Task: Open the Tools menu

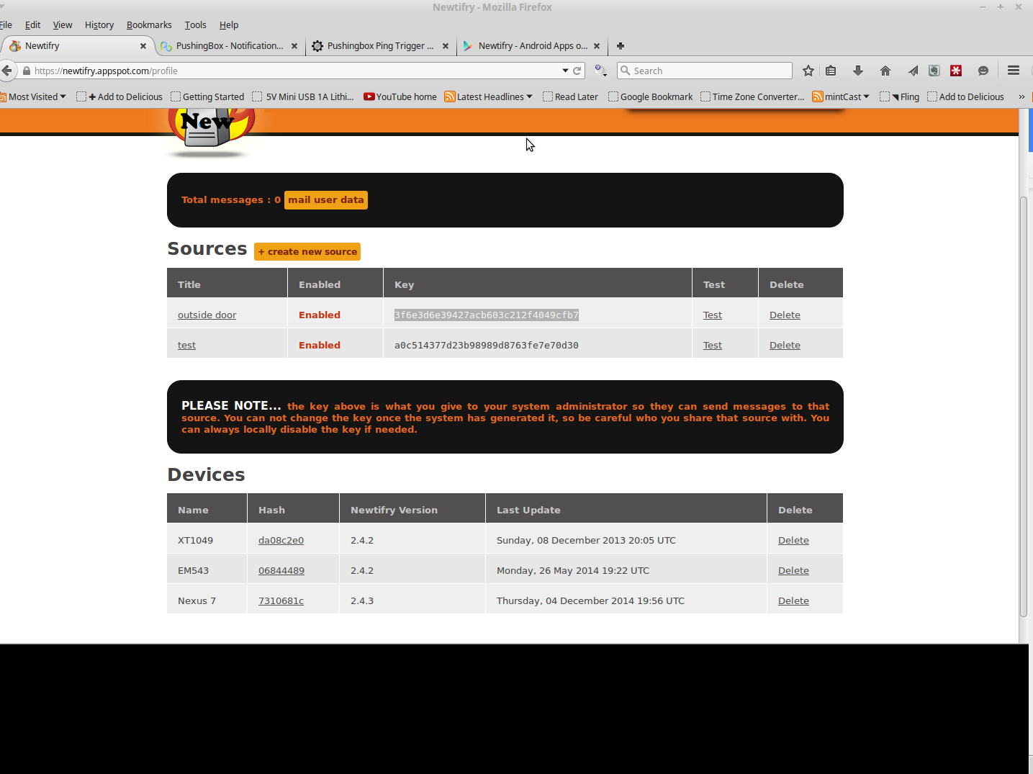Action: 195,24
